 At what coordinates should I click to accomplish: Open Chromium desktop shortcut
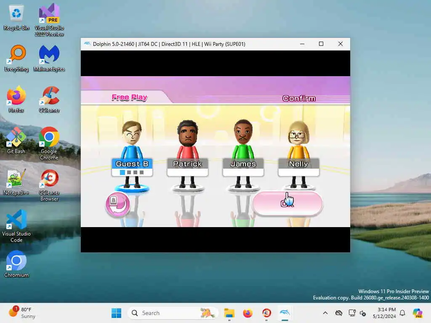[x=16, y=264]
